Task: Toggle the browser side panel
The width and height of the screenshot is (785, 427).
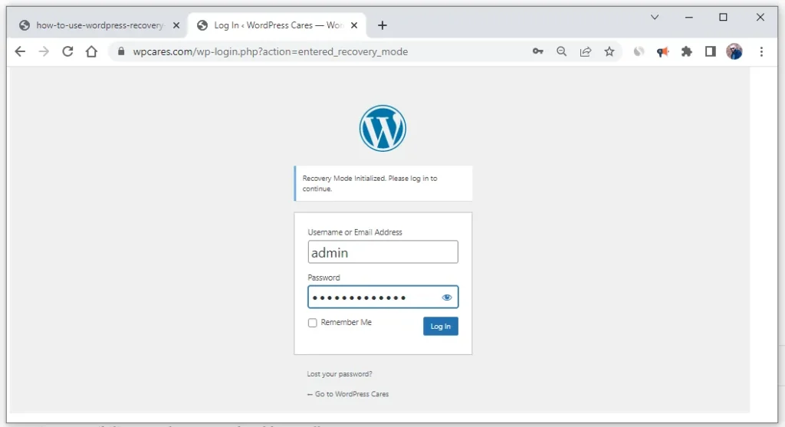Action: (x=710, y=51)
